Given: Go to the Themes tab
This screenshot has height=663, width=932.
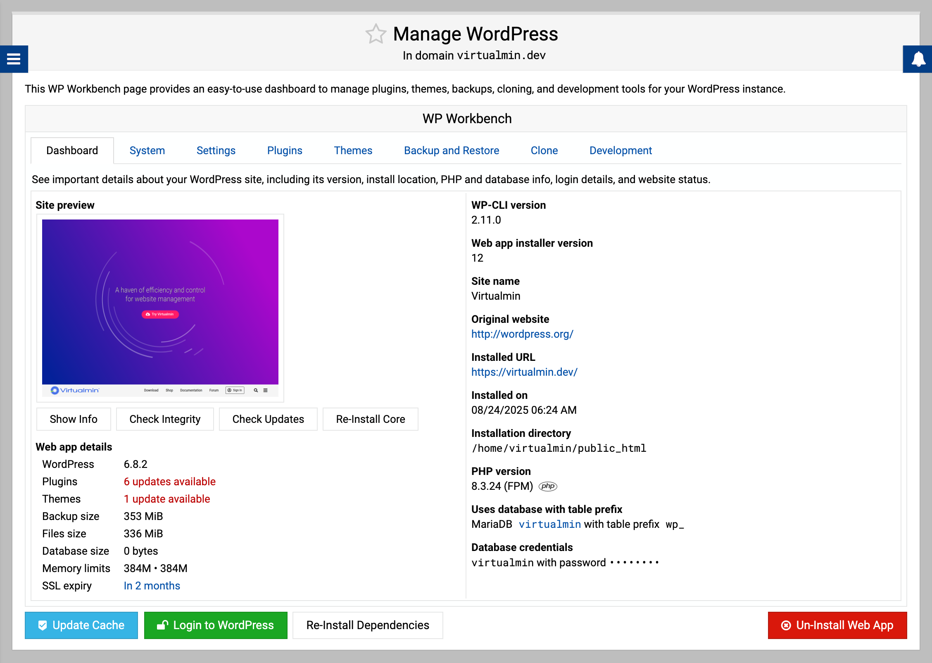Looking at the screenshot, I should point(353,150).
